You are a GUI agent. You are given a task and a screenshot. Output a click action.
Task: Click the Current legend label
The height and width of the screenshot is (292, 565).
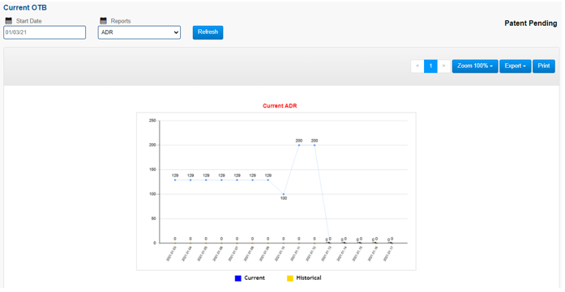pyautogui.click(x=255, y=278)
